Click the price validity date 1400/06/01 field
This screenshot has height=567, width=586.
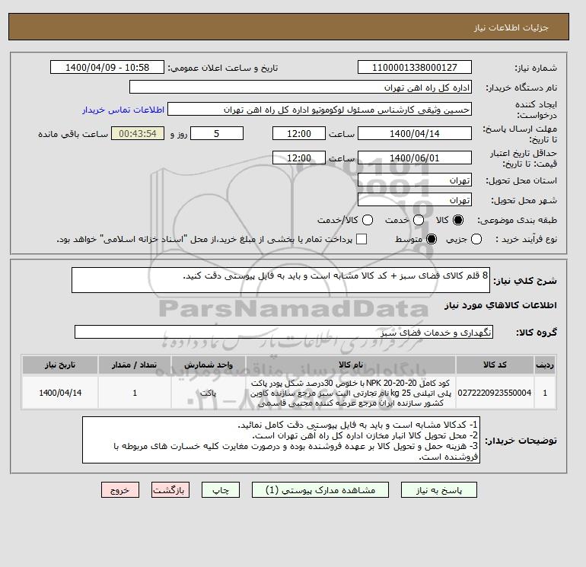[415, 158]
